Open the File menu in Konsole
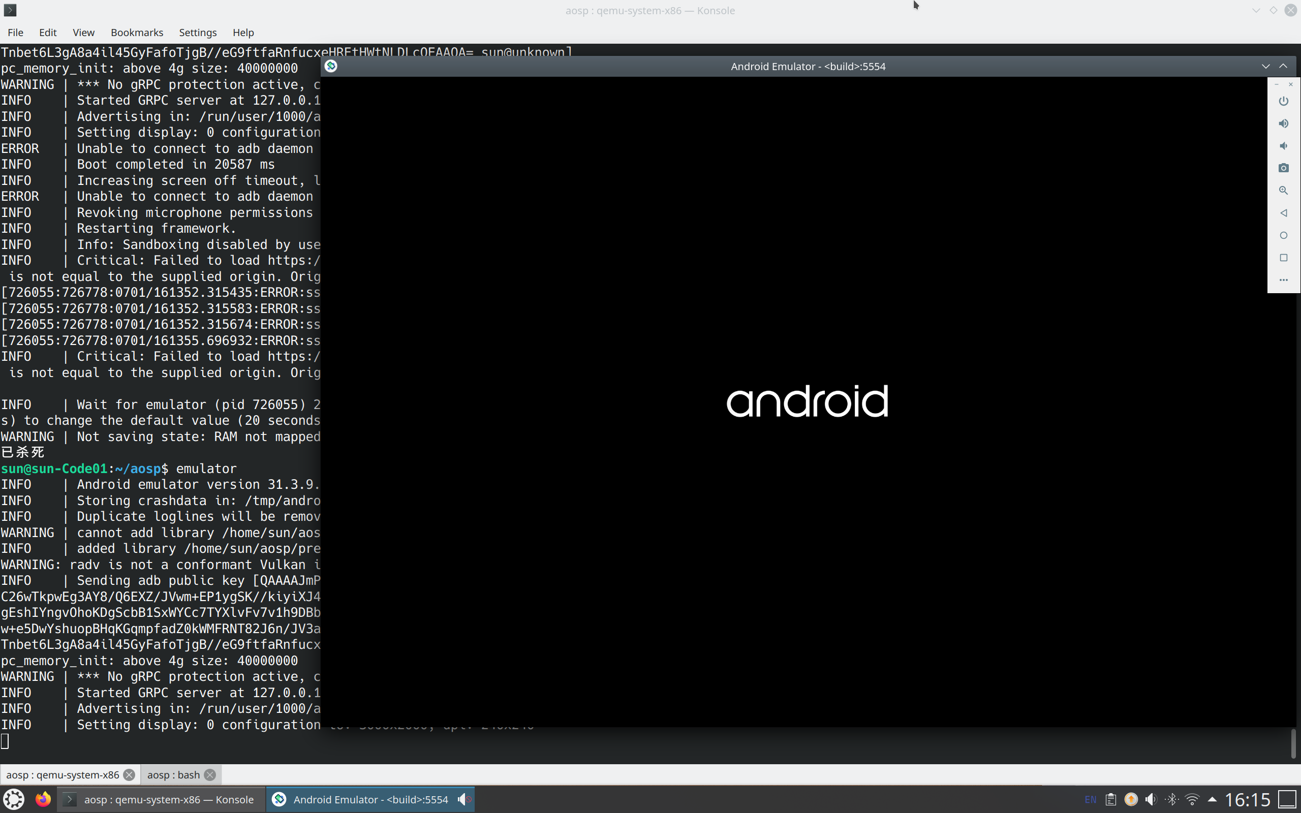 click(16, 32)
